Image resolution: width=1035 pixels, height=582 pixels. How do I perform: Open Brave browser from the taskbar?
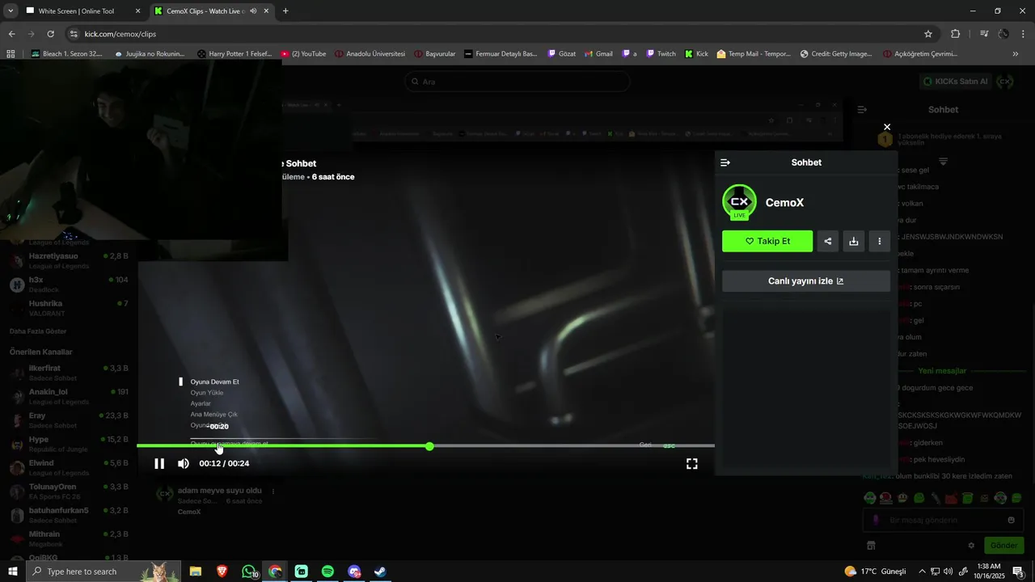click(x=222, y=571)
